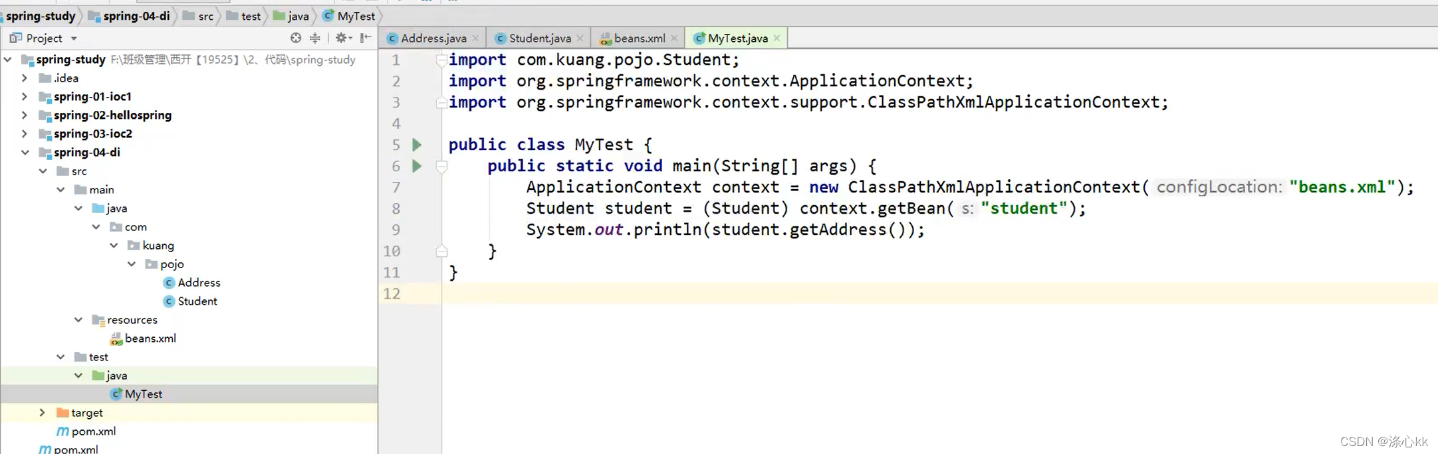The width and height of the screenshot is (1438, 454).
Task: Click the locate/scroll-from-source target icon
Action: pos(296,38)
